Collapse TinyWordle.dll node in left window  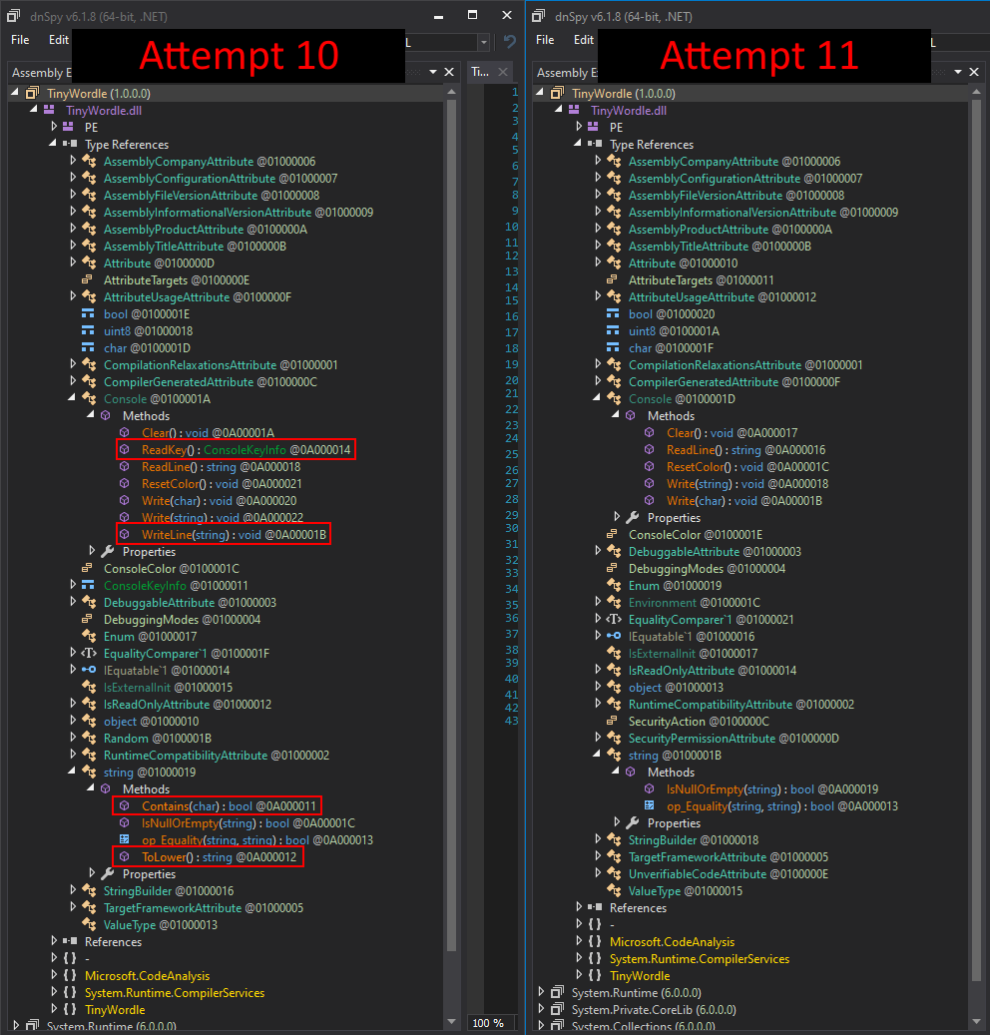coord(33,110)
